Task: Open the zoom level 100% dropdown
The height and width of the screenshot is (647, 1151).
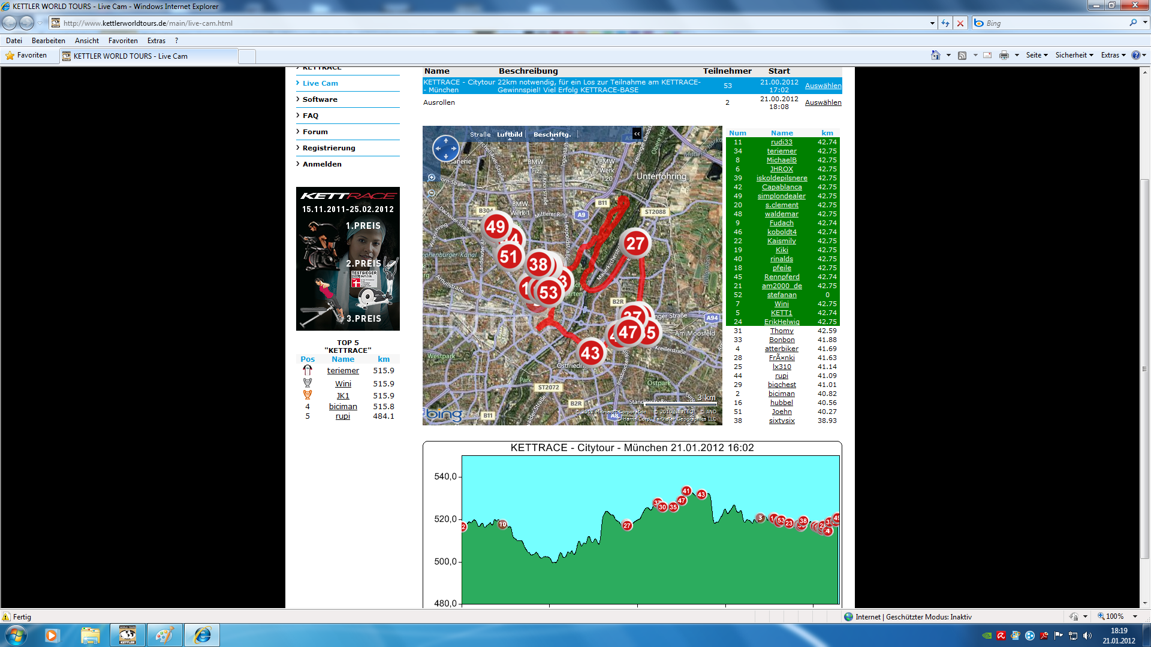Action: point(1134,616)
